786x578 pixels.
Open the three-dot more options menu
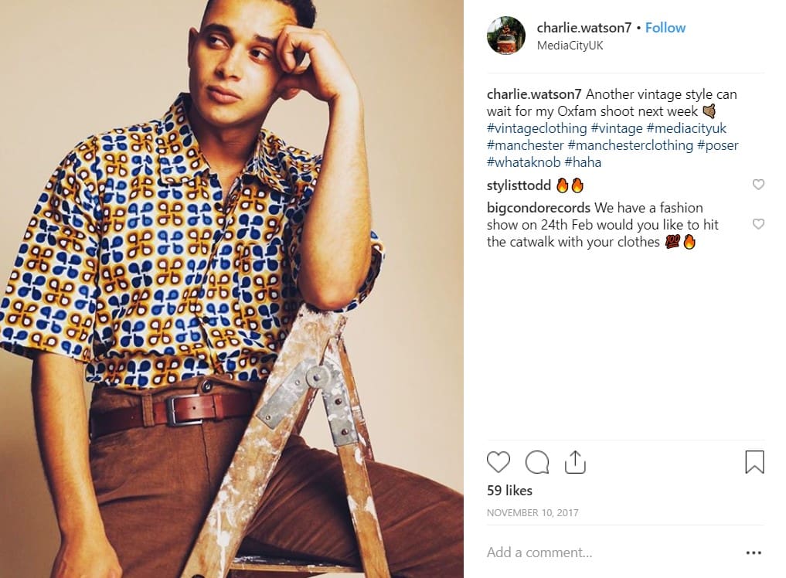point(754,552)
